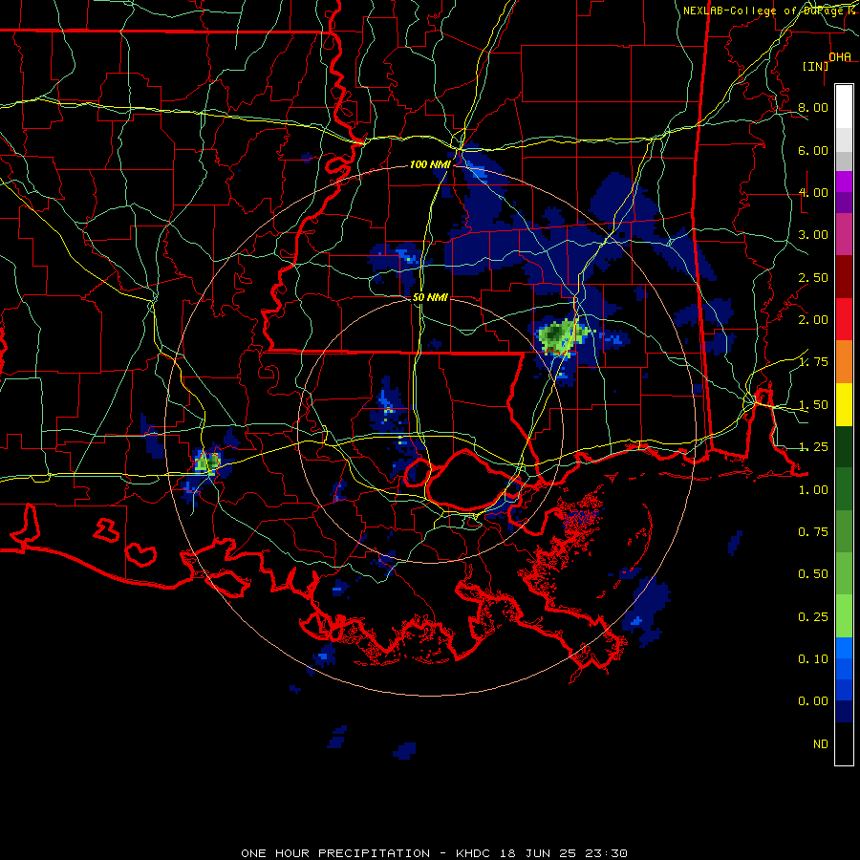
Task: Select the light blue swatch above 0.10
Action: coord(844,648)
